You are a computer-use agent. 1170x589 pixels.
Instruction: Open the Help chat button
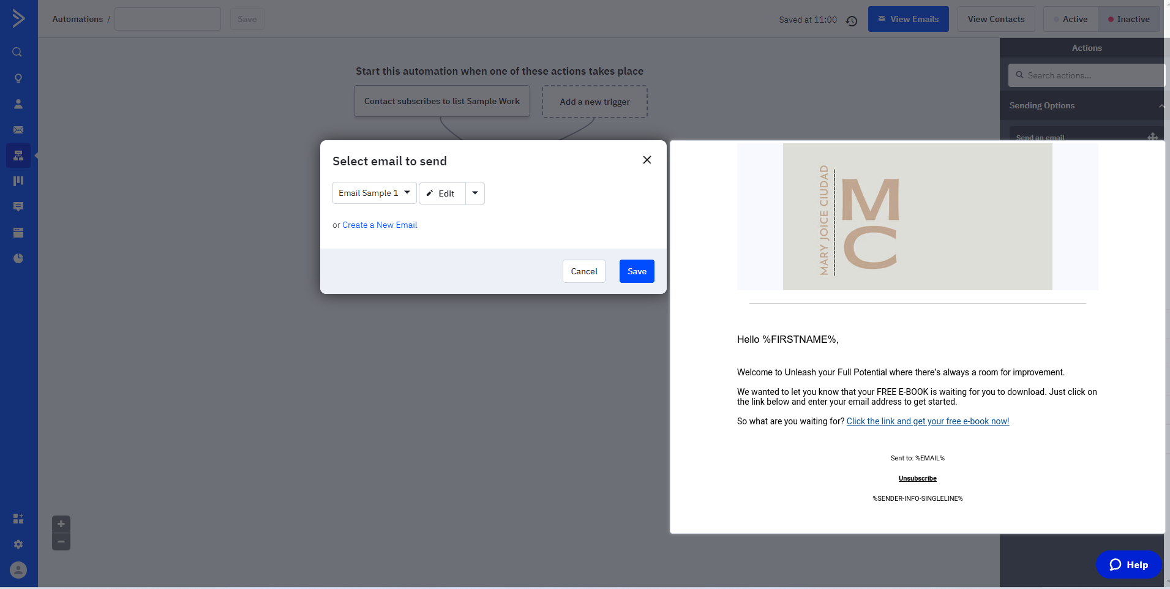(x=1128, y=565)
